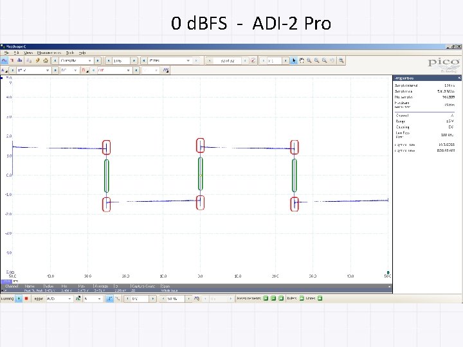The image size is (463, 347).
Task: Step to next collection time
Action: click(x=98, y=60)
